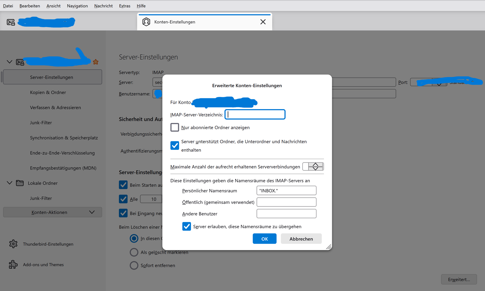Enable Nur abonnierte Ordner anzeigen checkbox
The height and width of the screenshot is (291, 485).
coord(175,127)
